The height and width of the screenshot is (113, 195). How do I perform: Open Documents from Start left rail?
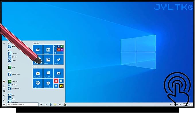click(4, 86)
